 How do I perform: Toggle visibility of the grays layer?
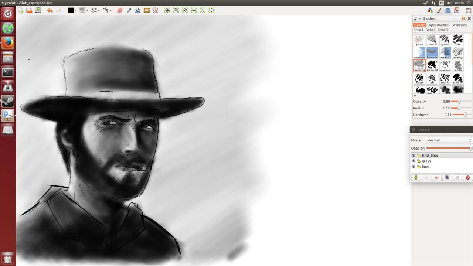[414, 161]
